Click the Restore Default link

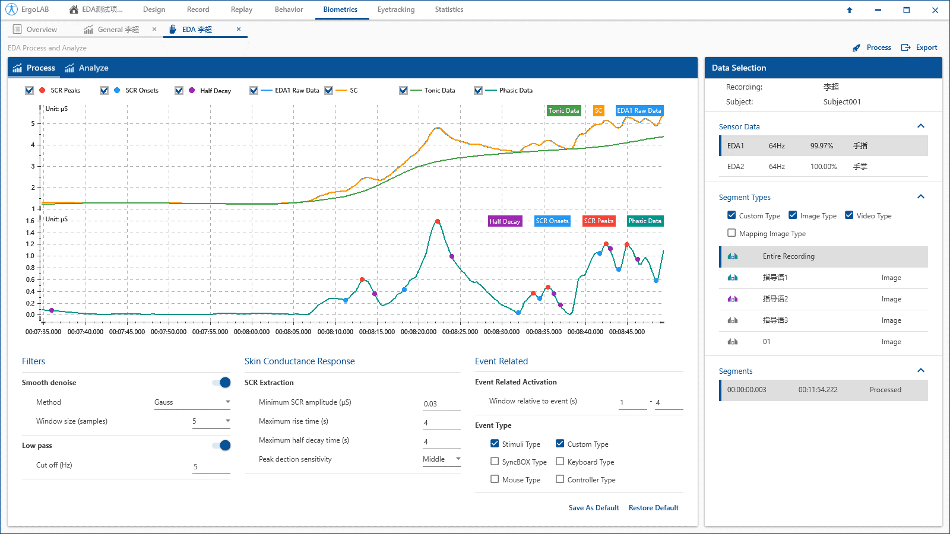pyautogui.click(x=653, y=508)
